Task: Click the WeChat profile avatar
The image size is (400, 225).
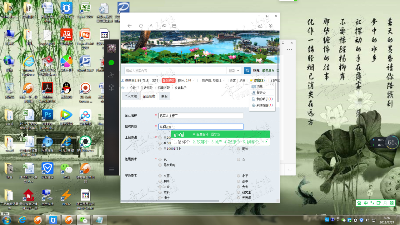Action: (112, 48)
